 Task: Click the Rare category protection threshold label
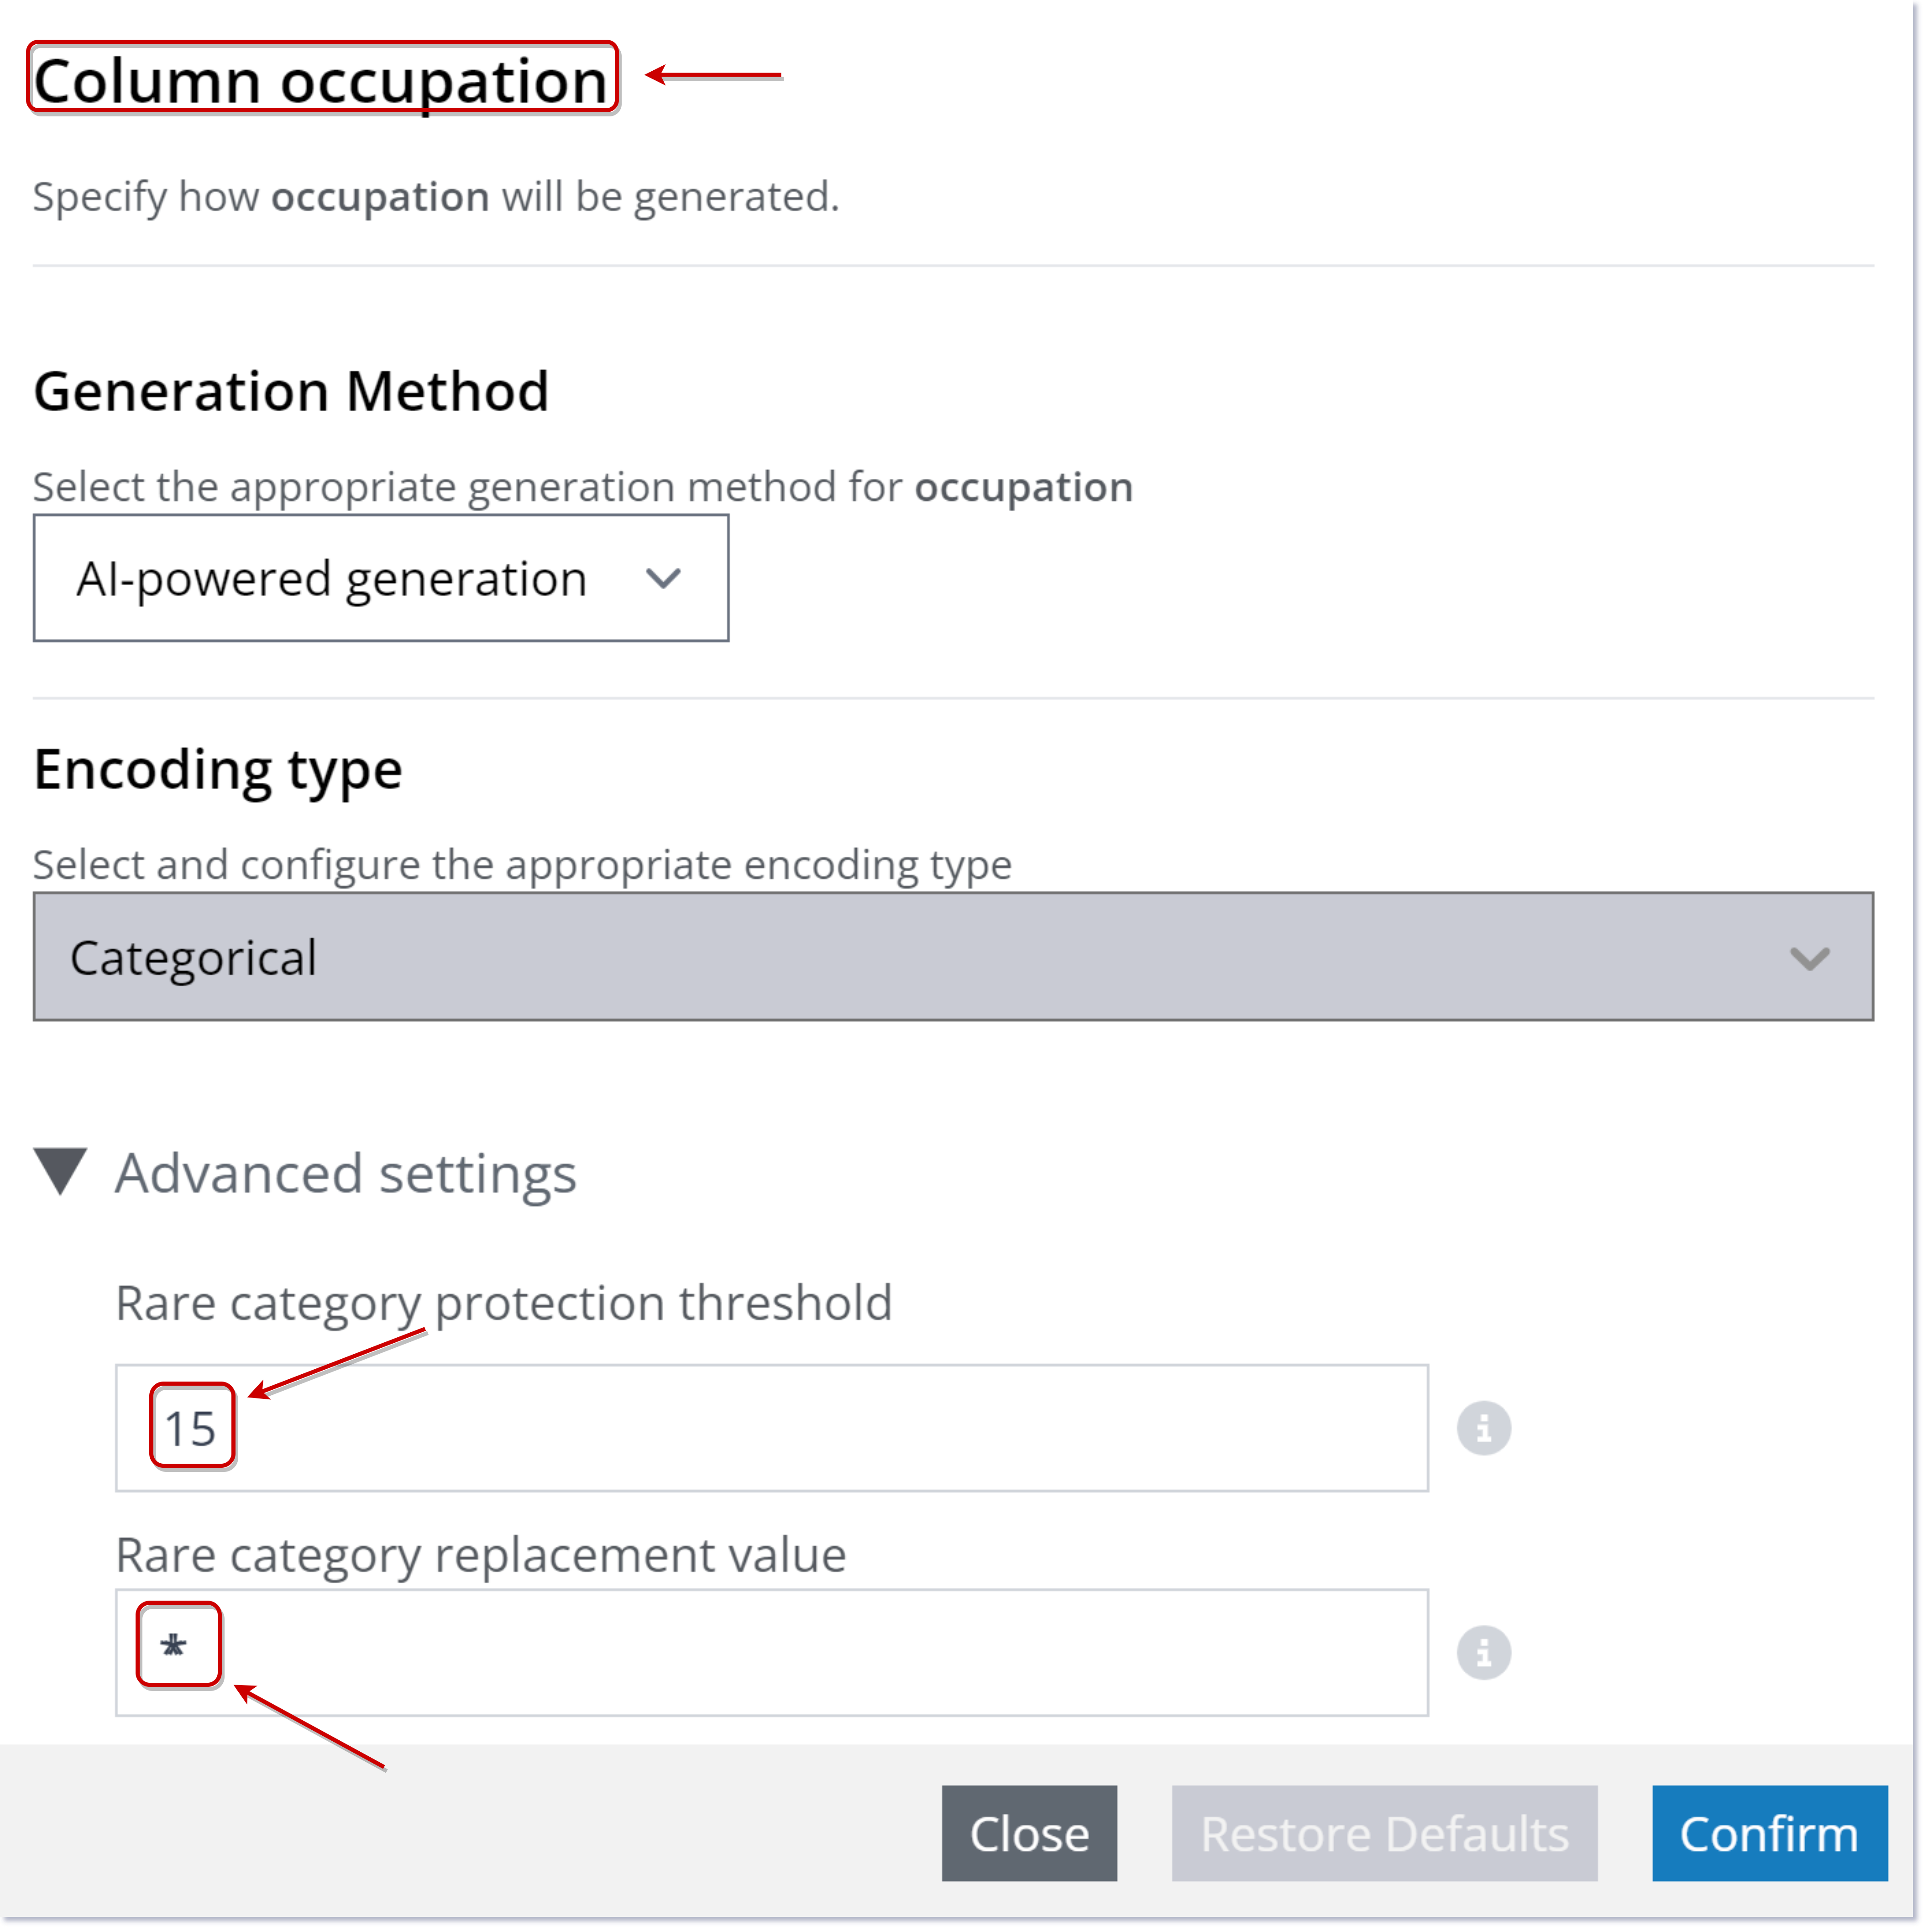point(503,1303)
